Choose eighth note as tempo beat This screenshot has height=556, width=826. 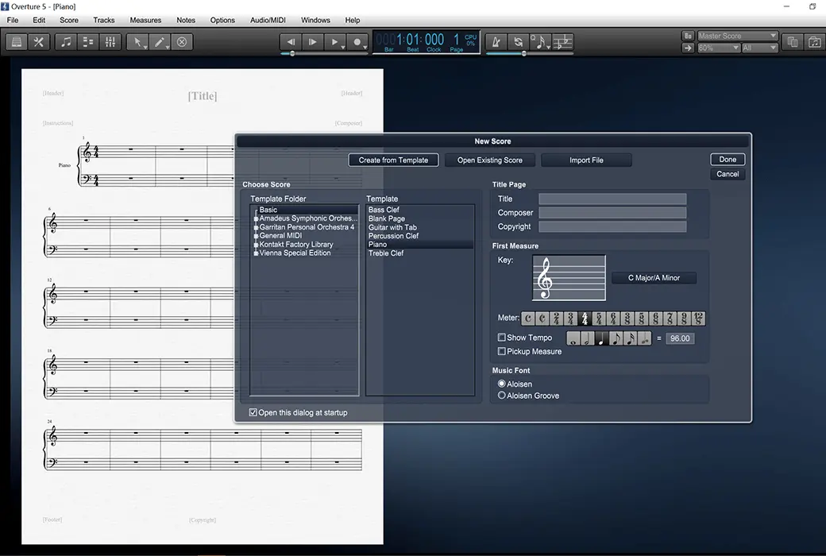pyautogui.click(x=616, y=338)
